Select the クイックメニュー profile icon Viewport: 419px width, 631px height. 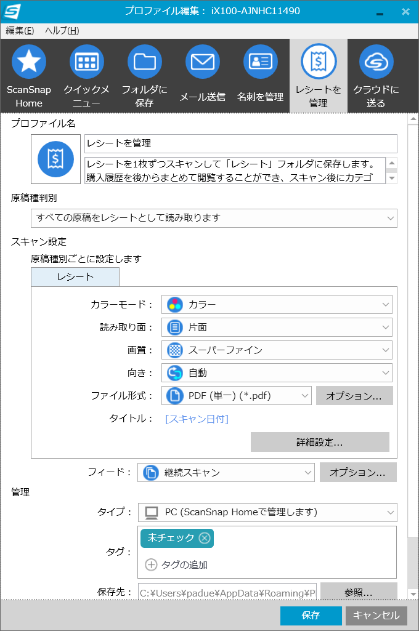click(x=87, y=76)
